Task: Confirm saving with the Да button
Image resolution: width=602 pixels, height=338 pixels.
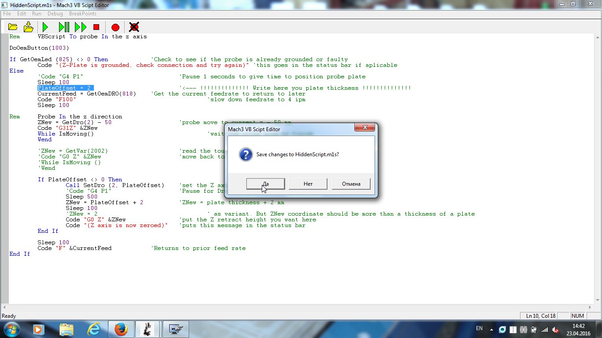Action: point(265,184)
